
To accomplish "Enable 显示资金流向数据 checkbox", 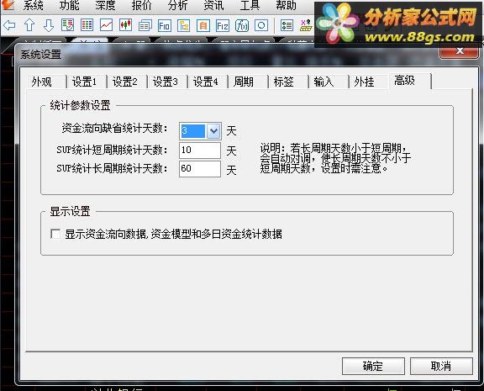I will (55, 234).
